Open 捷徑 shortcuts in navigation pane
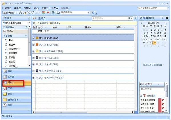 tap(17, 105)
